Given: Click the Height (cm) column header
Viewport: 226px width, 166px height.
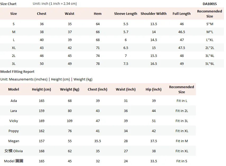Looking at the screenshot, I should tap(41, 89).
